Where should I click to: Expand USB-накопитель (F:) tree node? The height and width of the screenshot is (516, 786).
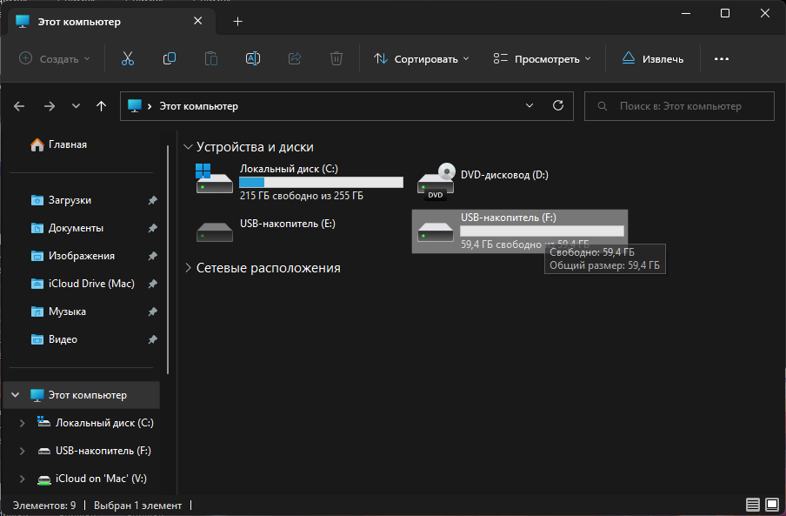click(x=22, y=451)
